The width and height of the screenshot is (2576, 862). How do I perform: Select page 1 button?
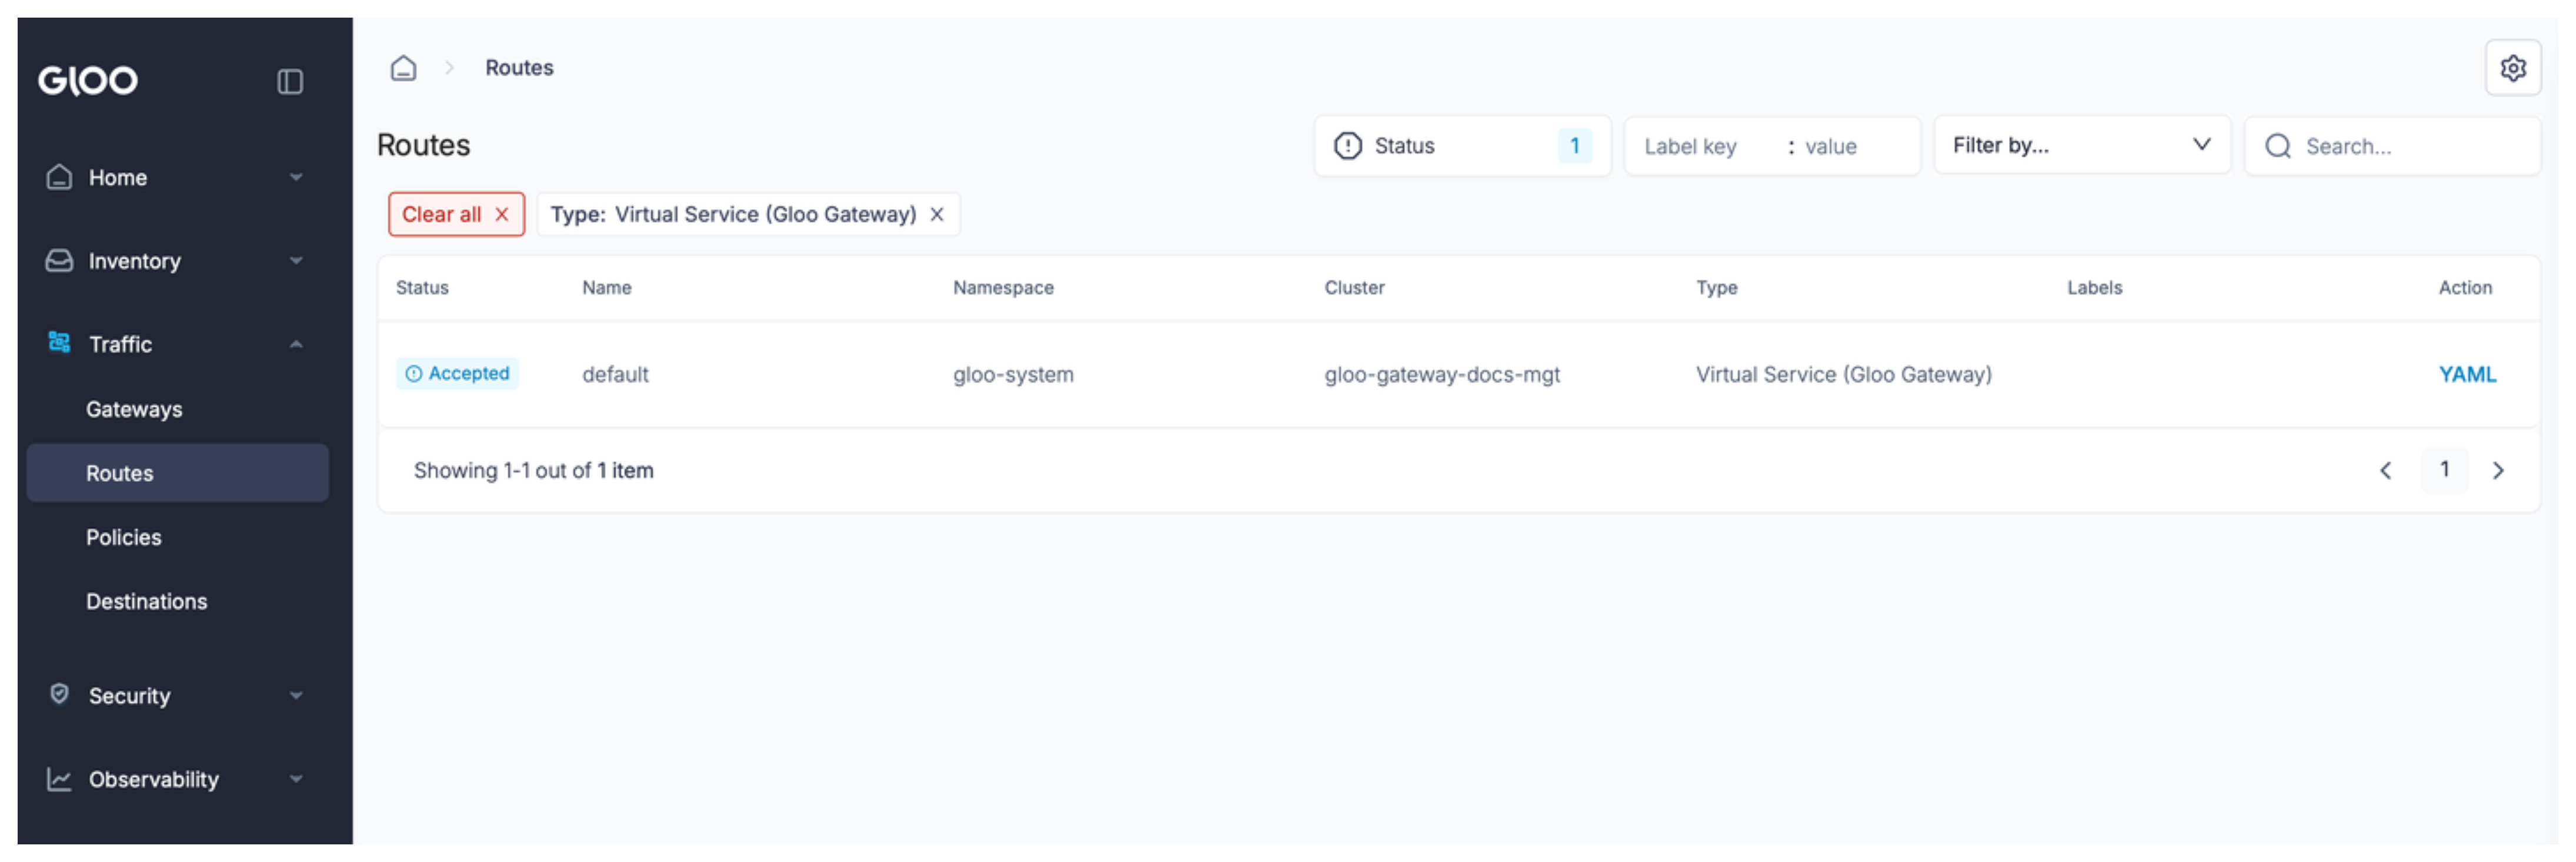pos(2444,469)
